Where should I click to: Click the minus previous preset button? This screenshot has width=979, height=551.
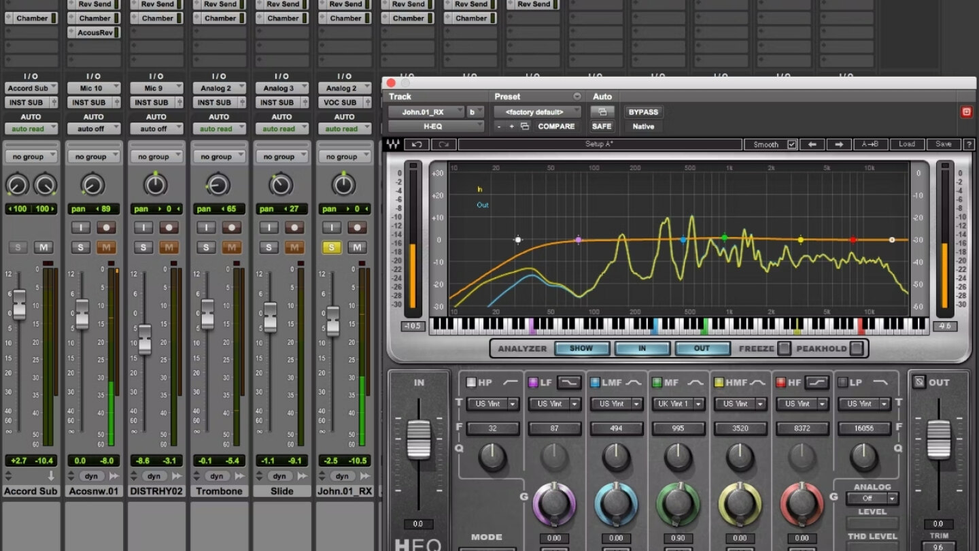click(499, 127)
